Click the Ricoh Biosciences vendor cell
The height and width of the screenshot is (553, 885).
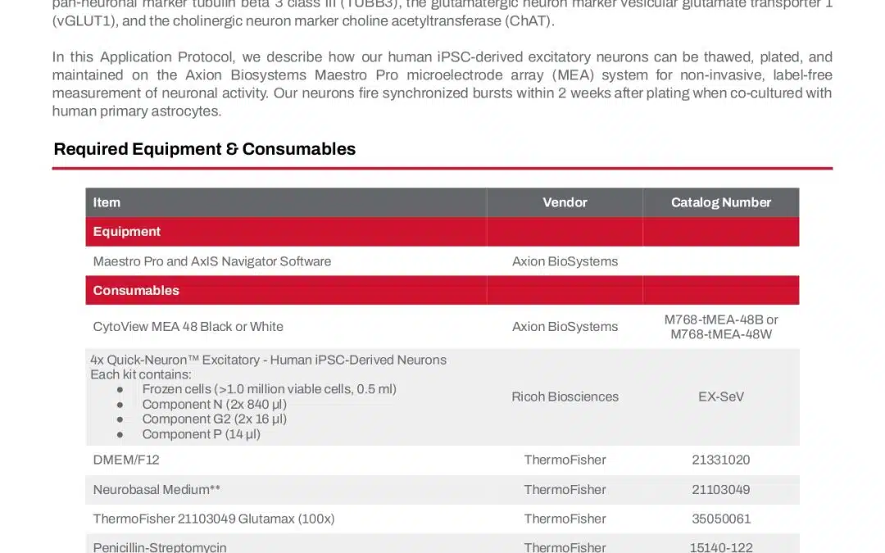(565, 397)
